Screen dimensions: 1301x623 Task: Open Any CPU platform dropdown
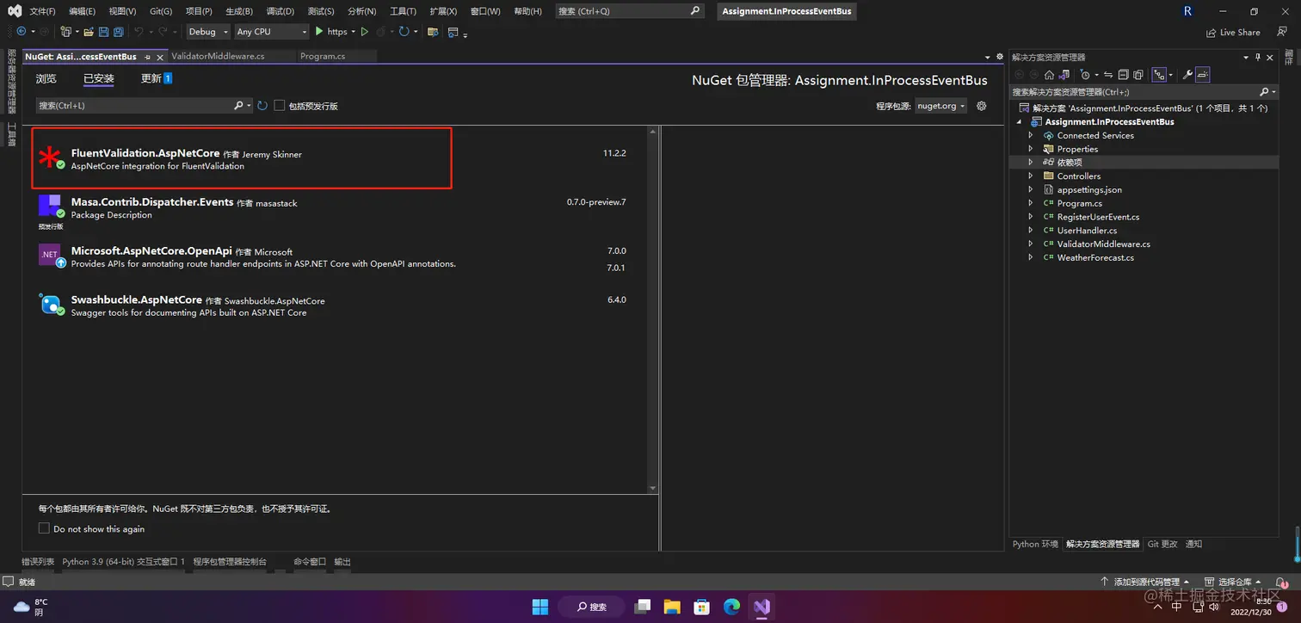(x=271, y=32)
